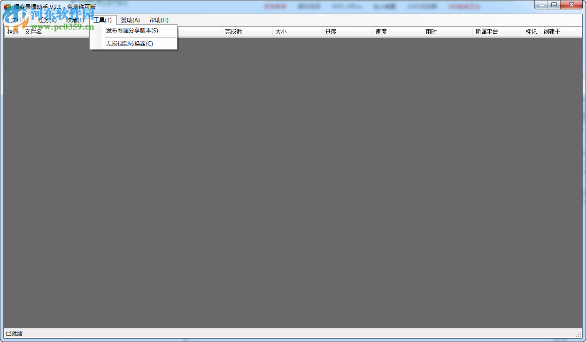Select 发布专属分享版本(S) from the Tools menu
Screen dimensions: 586x342
[131, 31]
